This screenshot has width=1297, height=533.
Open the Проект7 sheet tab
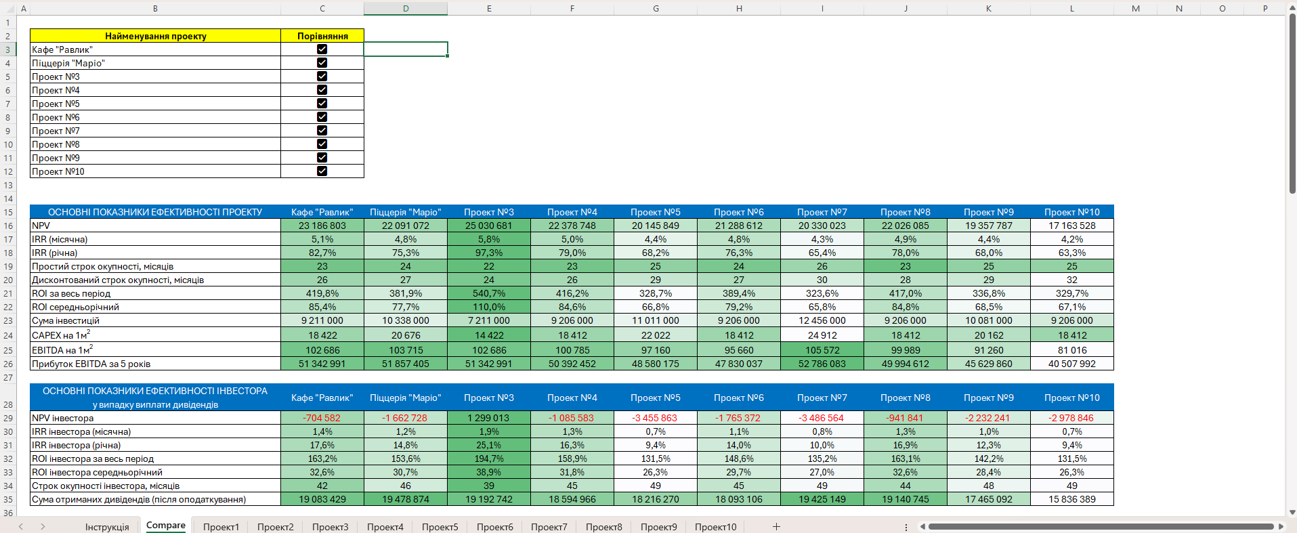[549, 527]
